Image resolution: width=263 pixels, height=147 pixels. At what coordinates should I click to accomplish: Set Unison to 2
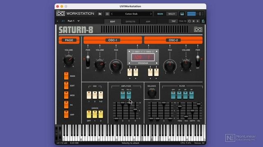pos(101,114)
